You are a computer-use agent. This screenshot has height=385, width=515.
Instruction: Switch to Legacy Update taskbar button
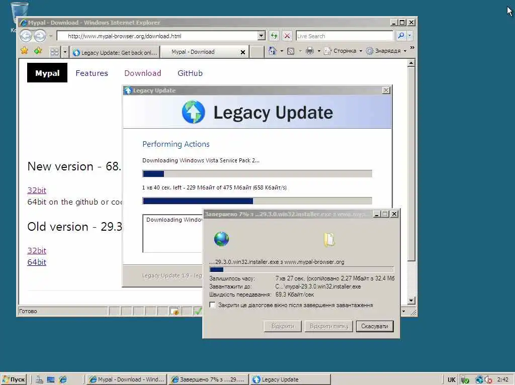pyautogui.click(x=291, y=379)
